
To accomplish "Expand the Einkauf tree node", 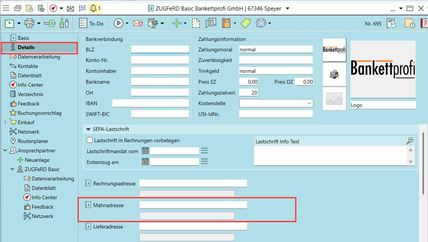I will coord(5,122).
